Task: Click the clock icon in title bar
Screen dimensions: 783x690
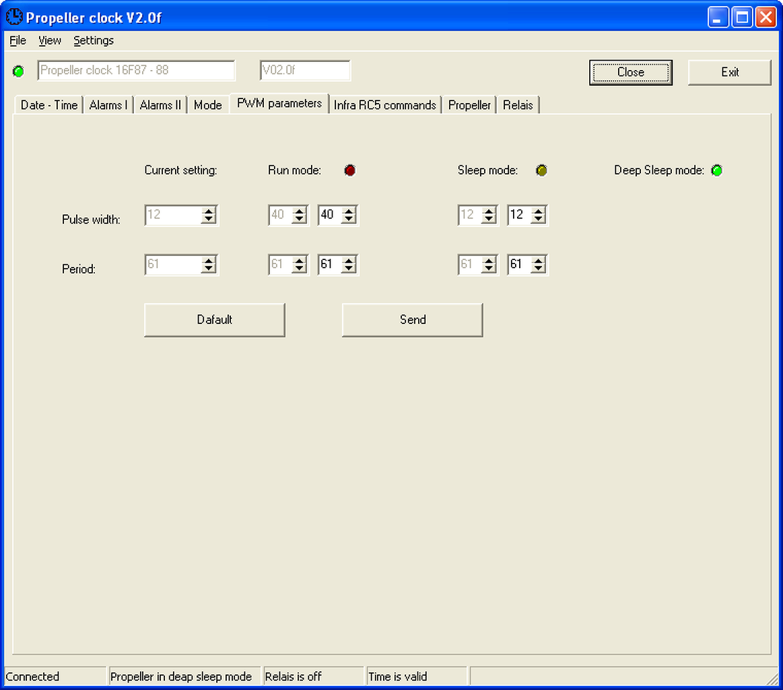Action: [x=14, y=17]
